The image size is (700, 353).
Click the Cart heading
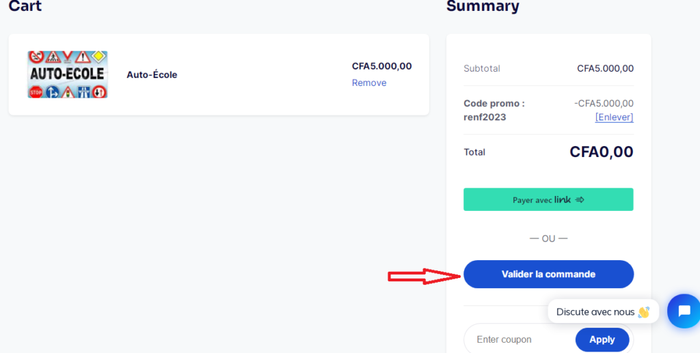(x=25, y=5)
